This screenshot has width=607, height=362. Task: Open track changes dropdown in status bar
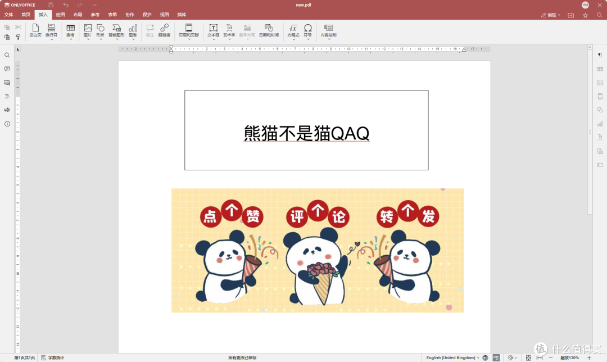512,358
